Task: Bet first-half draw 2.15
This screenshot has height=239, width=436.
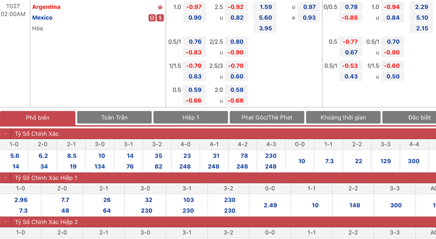Action: [421, 28]
